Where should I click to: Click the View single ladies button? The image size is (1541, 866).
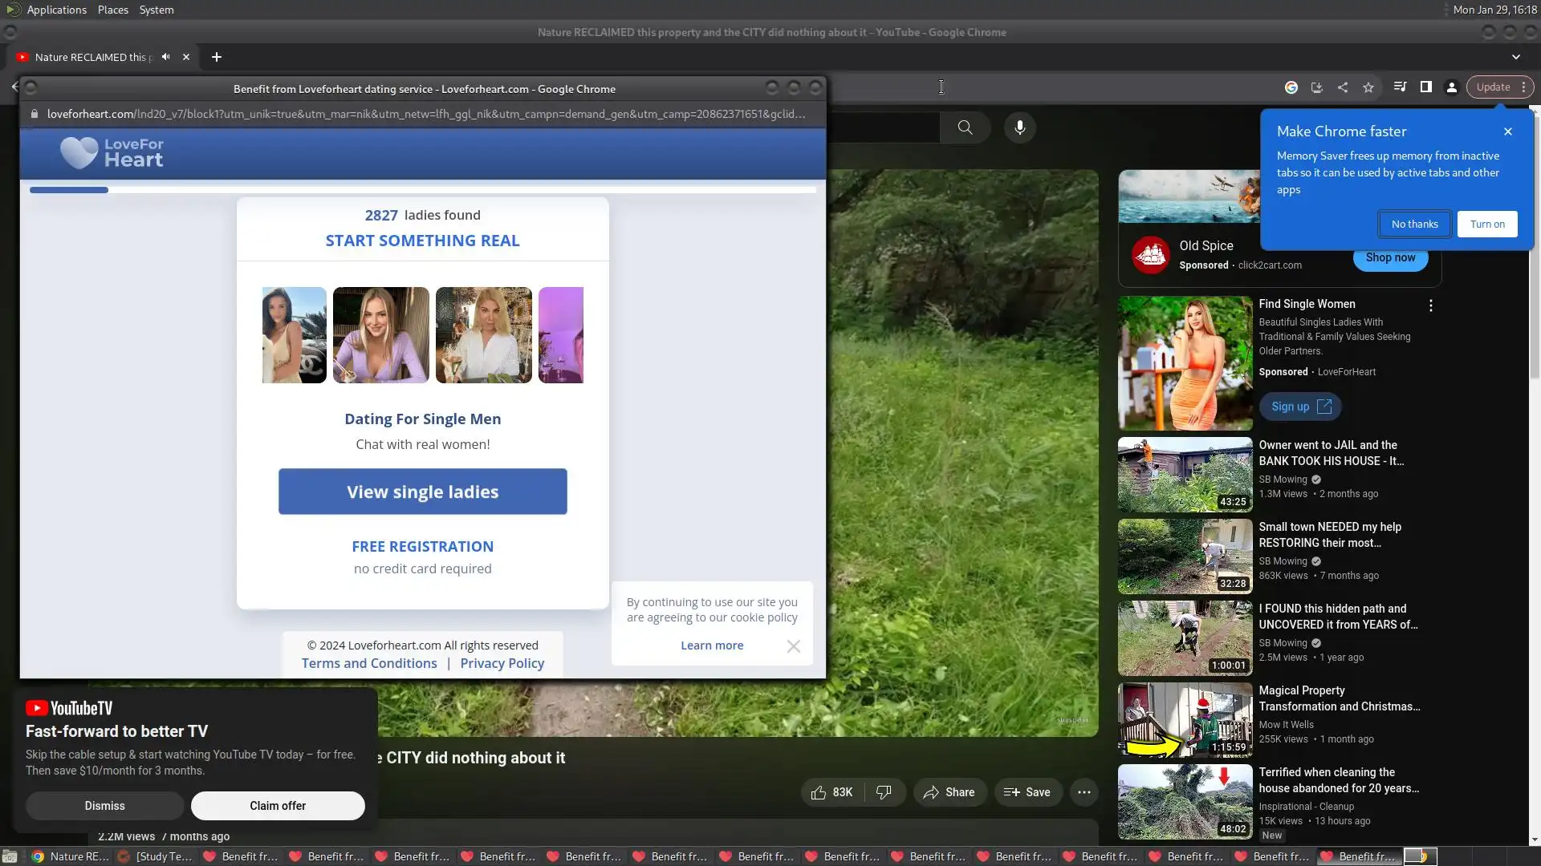click(x=422, y=492)
